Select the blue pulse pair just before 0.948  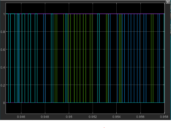(44, 58)
